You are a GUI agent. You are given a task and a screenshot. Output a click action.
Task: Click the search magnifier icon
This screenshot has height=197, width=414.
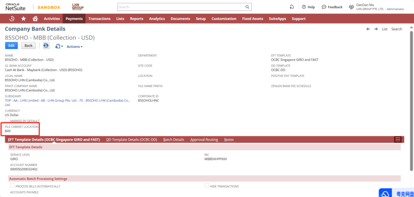pos(247,7)
